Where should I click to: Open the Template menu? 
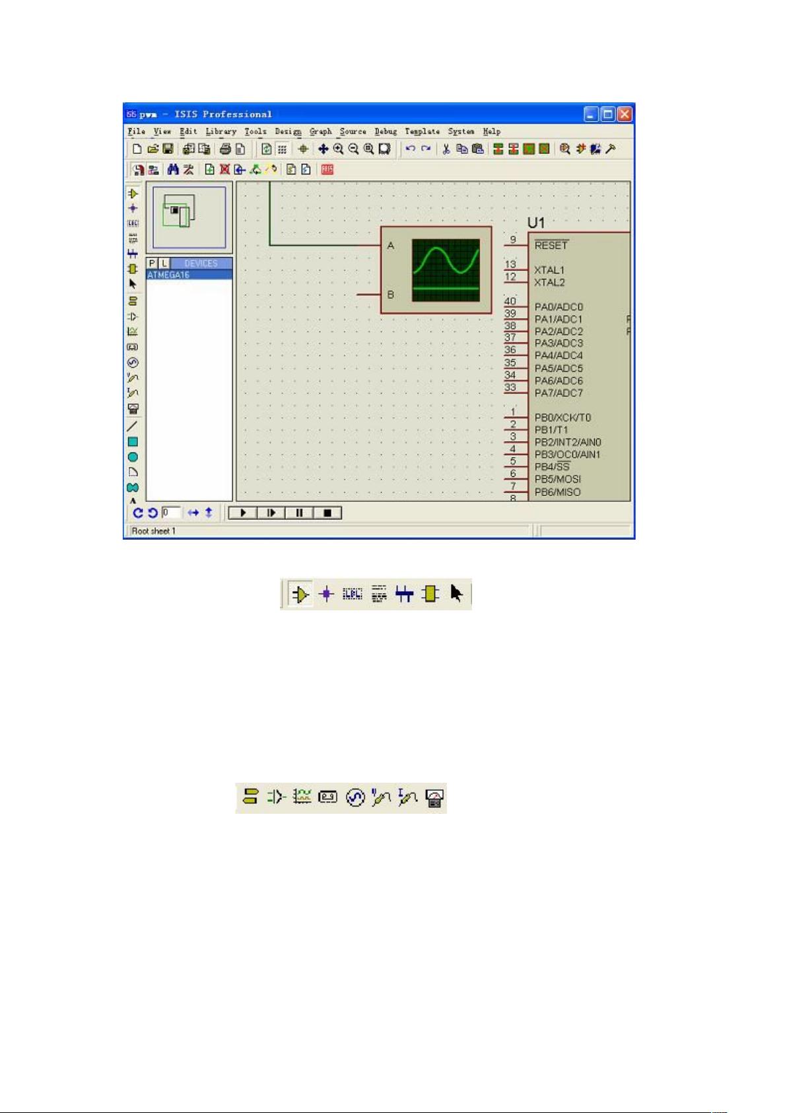click(x=422, y=131)
